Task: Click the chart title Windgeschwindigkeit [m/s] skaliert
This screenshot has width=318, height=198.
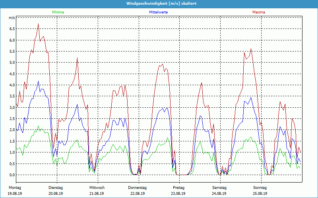Action: [x=161, y=4]
